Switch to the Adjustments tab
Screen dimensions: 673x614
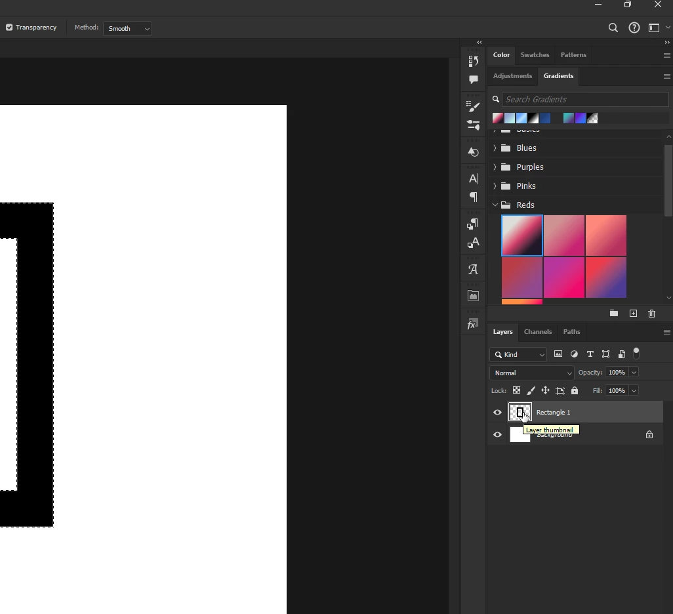[512, 76]
